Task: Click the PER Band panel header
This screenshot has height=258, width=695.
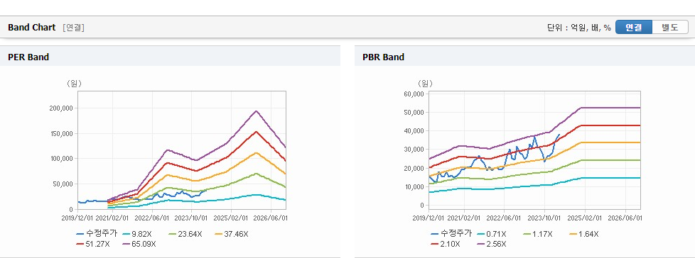Action: tap(171, 57)
